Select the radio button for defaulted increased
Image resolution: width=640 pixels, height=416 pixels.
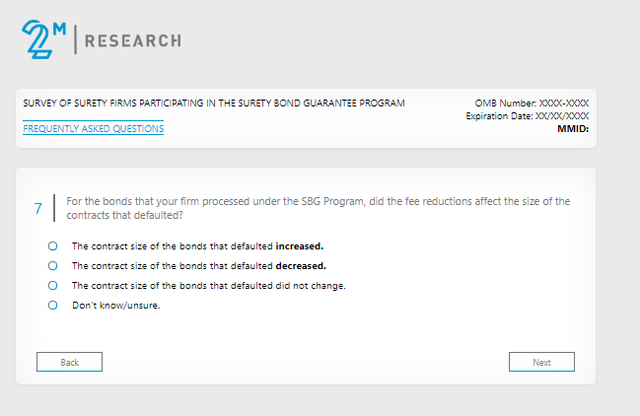point(52,246)
